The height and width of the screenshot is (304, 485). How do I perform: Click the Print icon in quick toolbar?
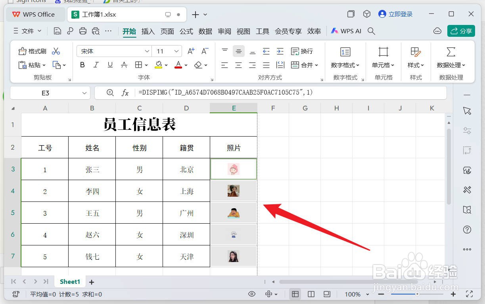coord(83,31)
